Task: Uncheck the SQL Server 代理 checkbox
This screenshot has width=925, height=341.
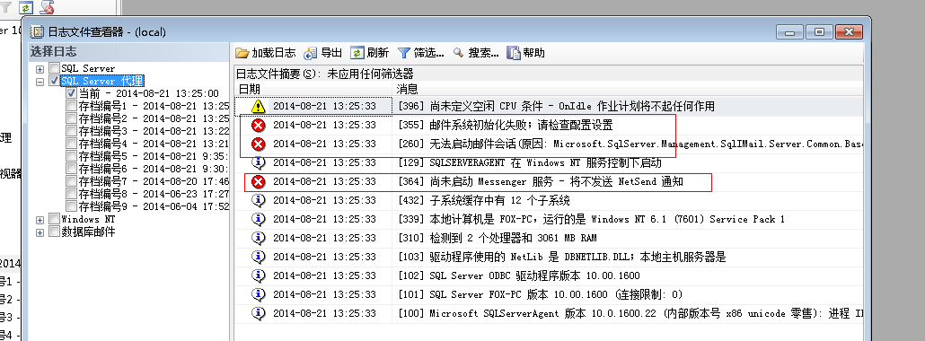Action: pos(54,81)
